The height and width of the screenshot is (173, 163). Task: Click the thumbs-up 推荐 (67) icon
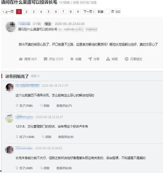pyautogui.click(x=21, y=59)
